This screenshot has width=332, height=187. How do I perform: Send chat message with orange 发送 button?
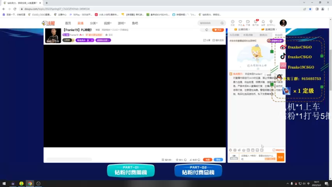point(281,157)
